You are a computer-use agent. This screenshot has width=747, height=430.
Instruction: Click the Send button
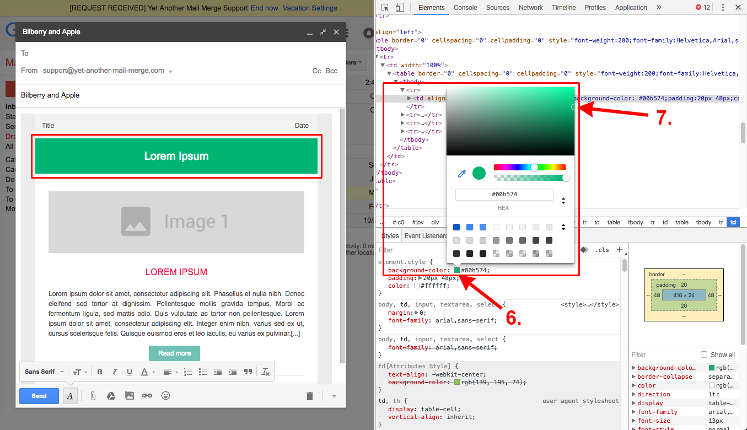39,395
